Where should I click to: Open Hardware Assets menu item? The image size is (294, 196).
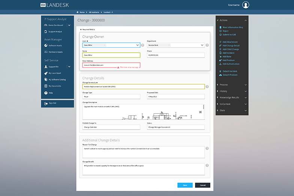55,52
